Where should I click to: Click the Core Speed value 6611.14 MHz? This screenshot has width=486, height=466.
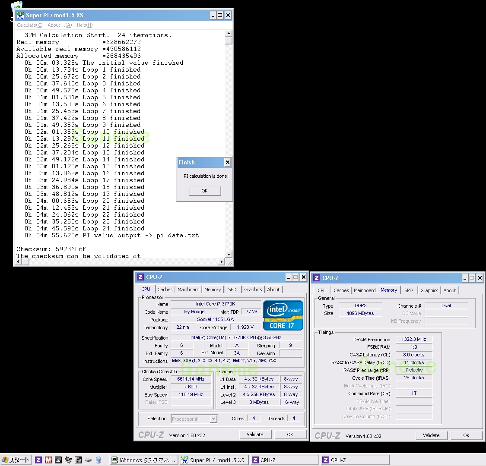coord(191,379)
